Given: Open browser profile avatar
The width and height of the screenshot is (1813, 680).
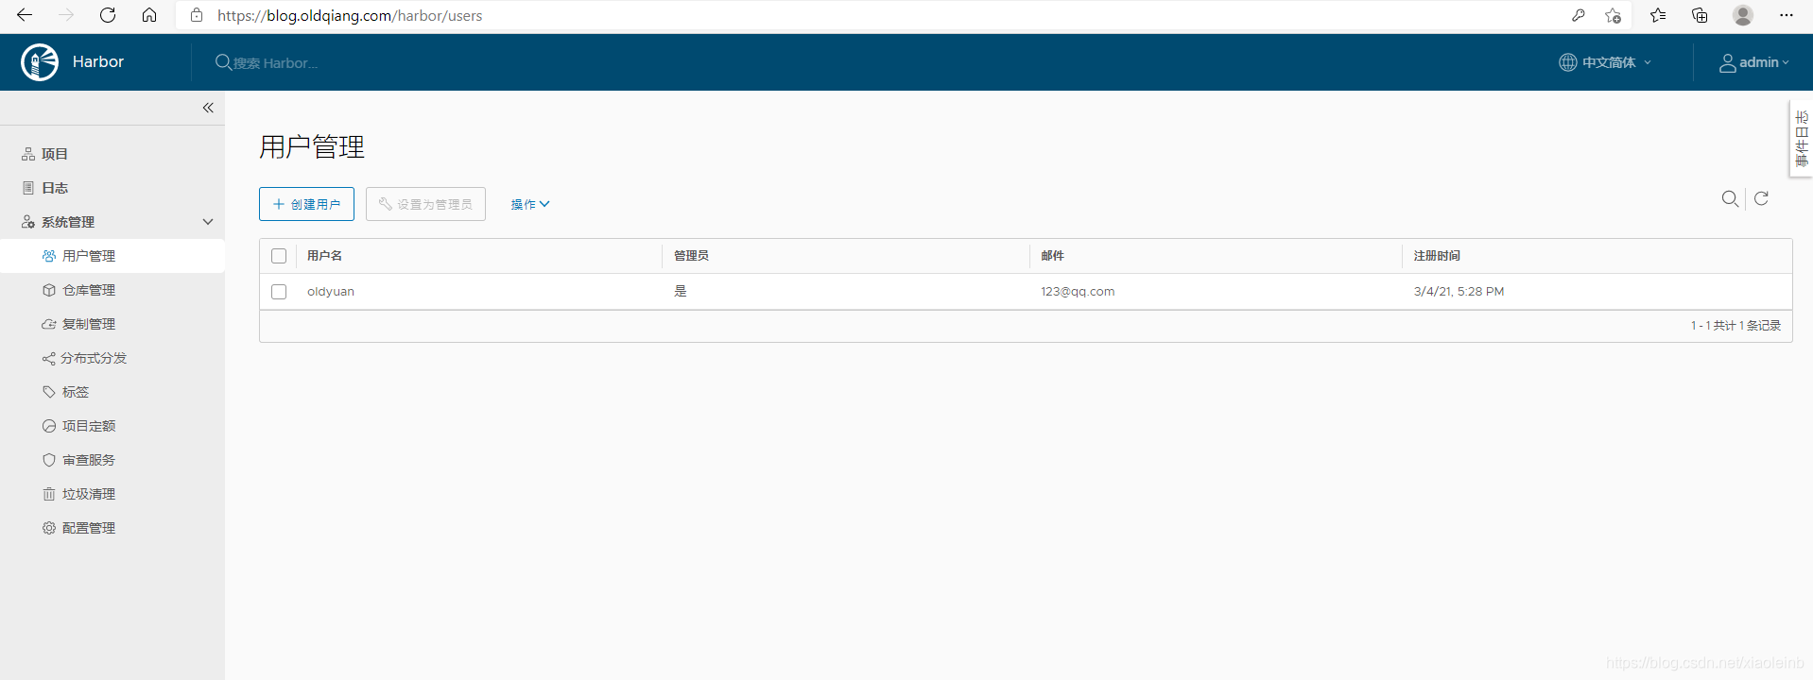Looking at the screenshot, I should (1743, 15).
